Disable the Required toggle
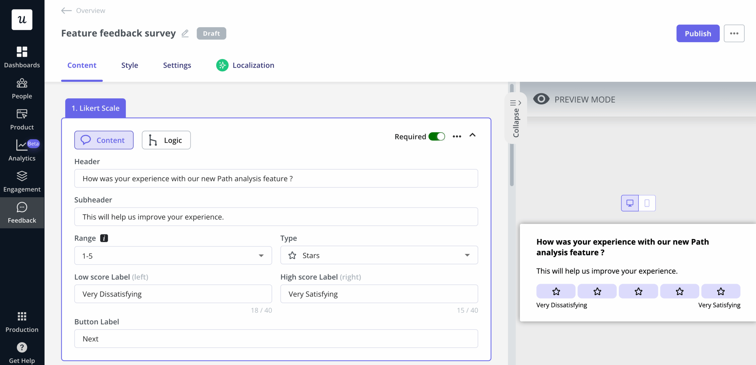 tap(437, 136)
